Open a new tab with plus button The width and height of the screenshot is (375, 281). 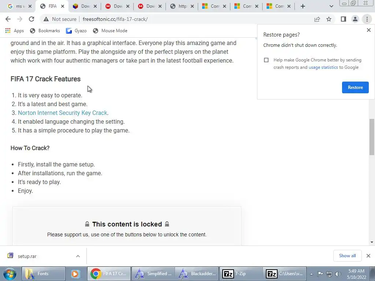coord(303,6)
